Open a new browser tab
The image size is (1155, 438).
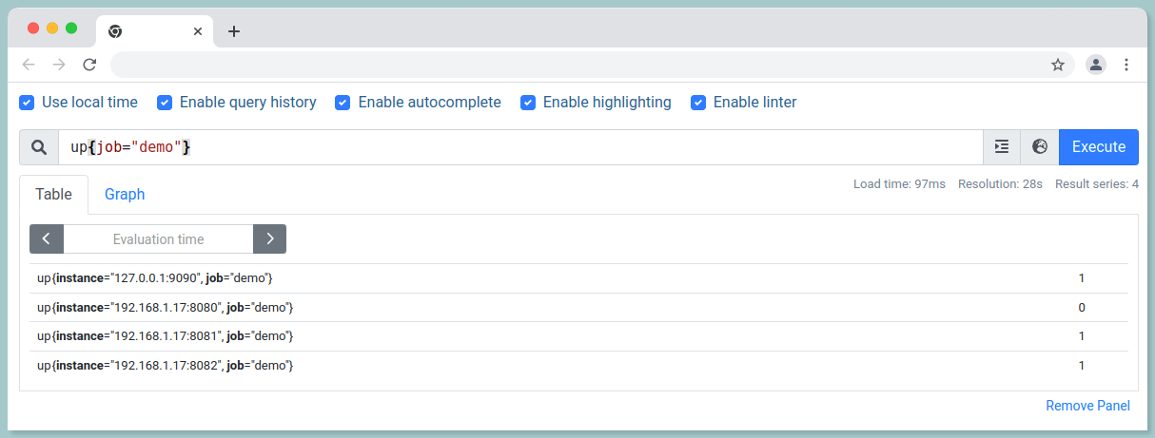234,31
